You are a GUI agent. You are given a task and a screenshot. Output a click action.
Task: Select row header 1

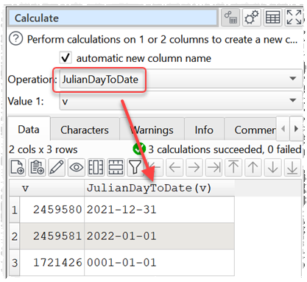point(15,210)
